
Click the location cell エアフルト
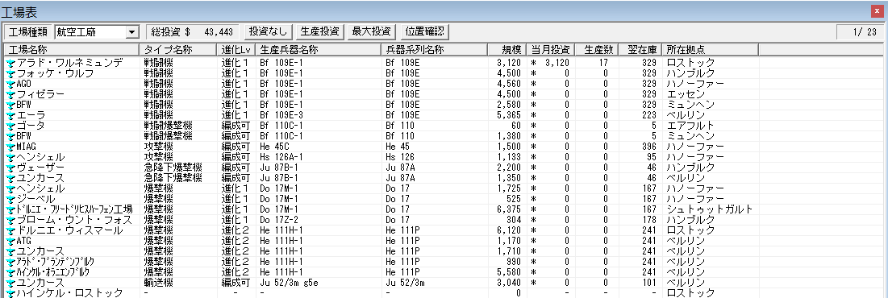pos(690,126)
